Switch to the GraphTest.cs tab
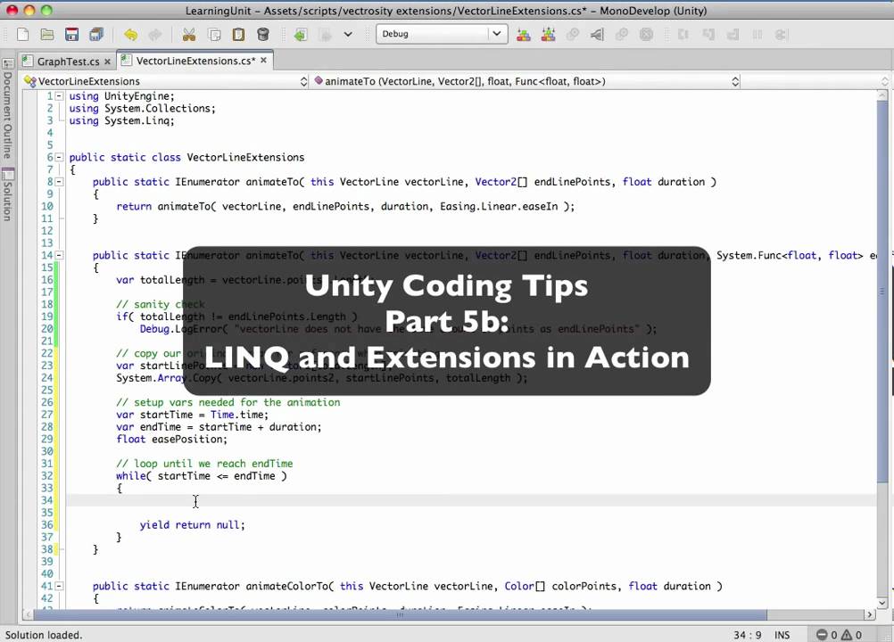The width and height of the screenshot is (894, 642). tap(67, 61)
